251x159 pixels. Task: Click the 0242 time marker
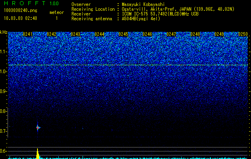tap(51, 34)
